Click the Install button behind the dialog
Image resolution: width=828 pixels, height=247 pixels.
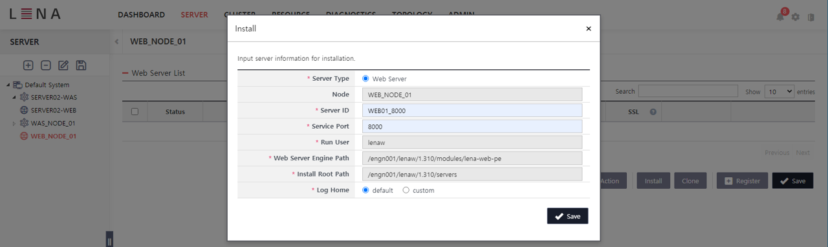pos(653,181)
